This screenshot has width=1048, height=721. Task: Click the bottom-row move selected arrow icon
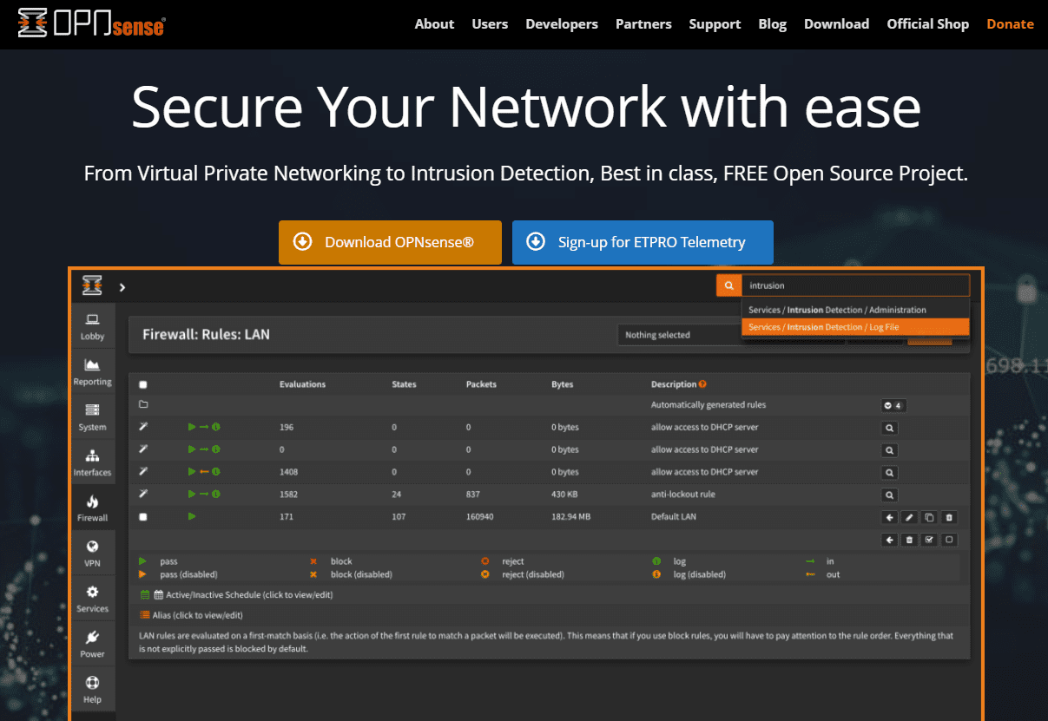tap(890, 540)
